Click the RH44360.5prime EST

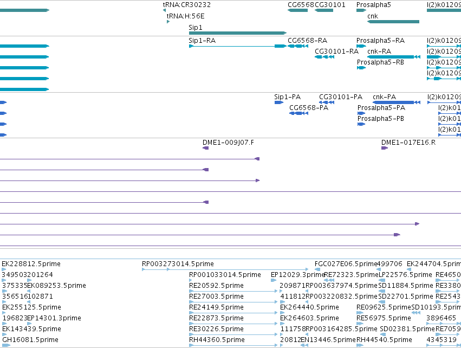coord(233,345)
